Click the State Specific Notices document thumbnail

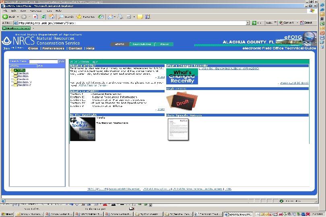pyautogui.click(x=178, y=129)
